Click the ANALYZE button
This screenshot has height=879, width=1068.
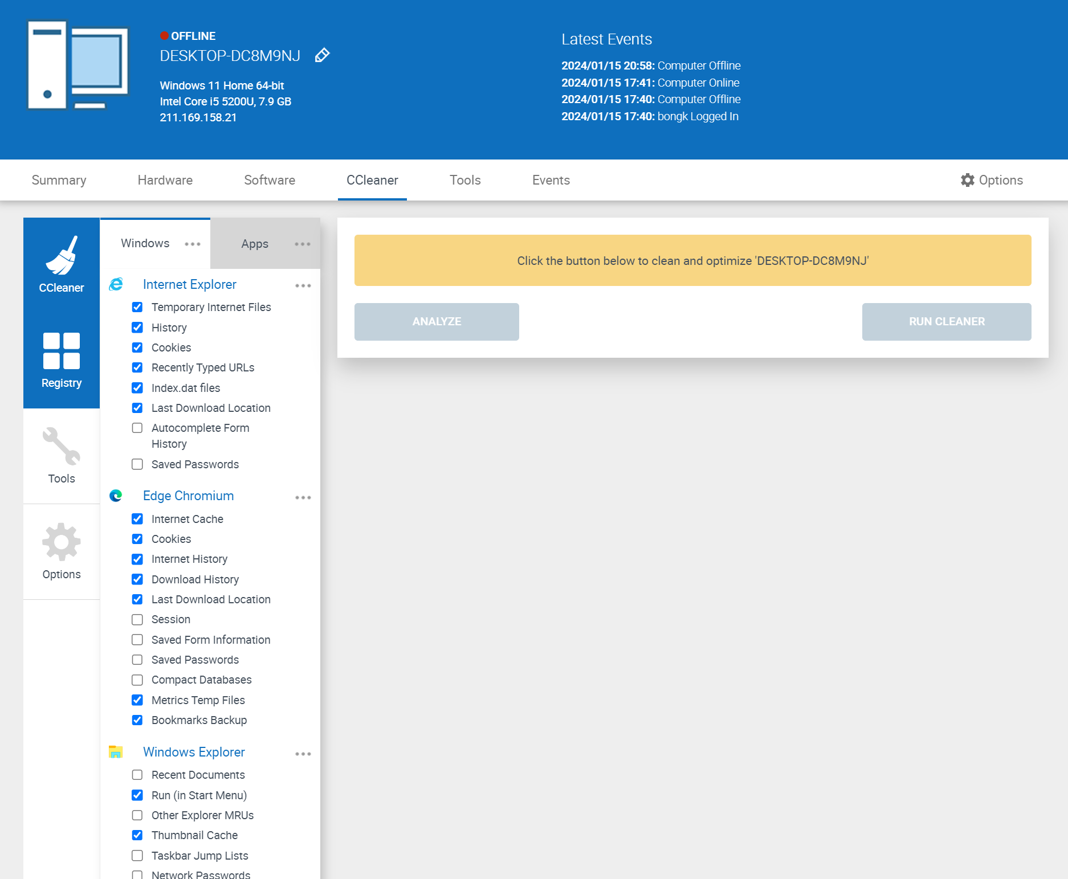pyautogui.click(x=437, y=322)
